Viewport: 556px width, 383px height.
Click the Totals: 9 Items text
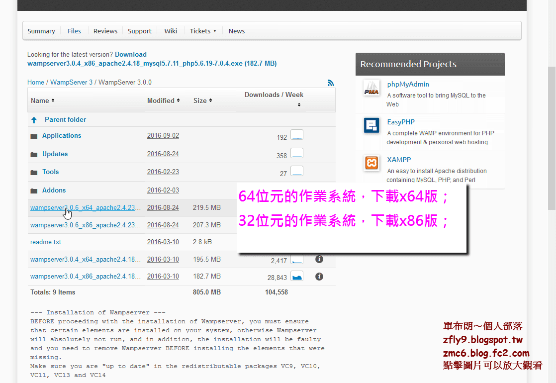[53, 292]
